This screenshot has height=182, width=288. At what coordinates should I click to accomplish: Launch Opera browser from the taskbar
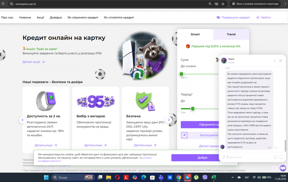coord(117,177)
